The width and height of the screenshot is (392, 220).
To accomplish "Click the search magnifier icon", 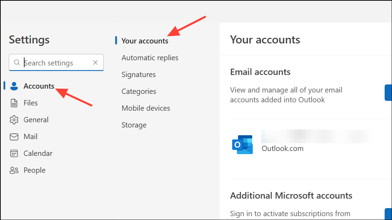I will [17, 62].
